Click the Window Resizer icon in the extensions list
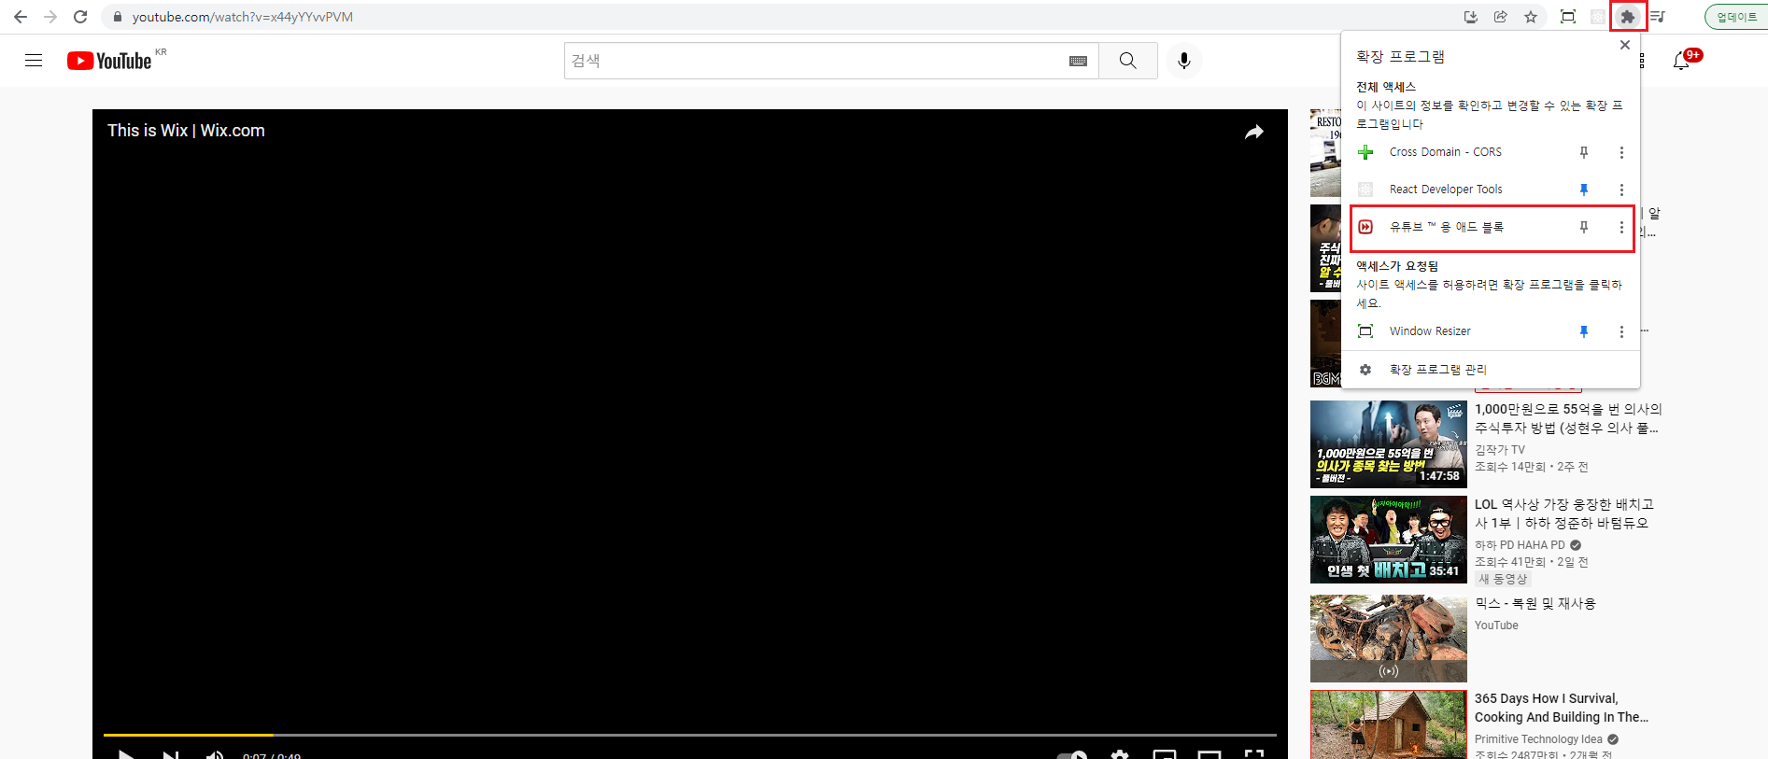The width and height of the screenshot is (1768, 759). click(x=1365, y=331)
